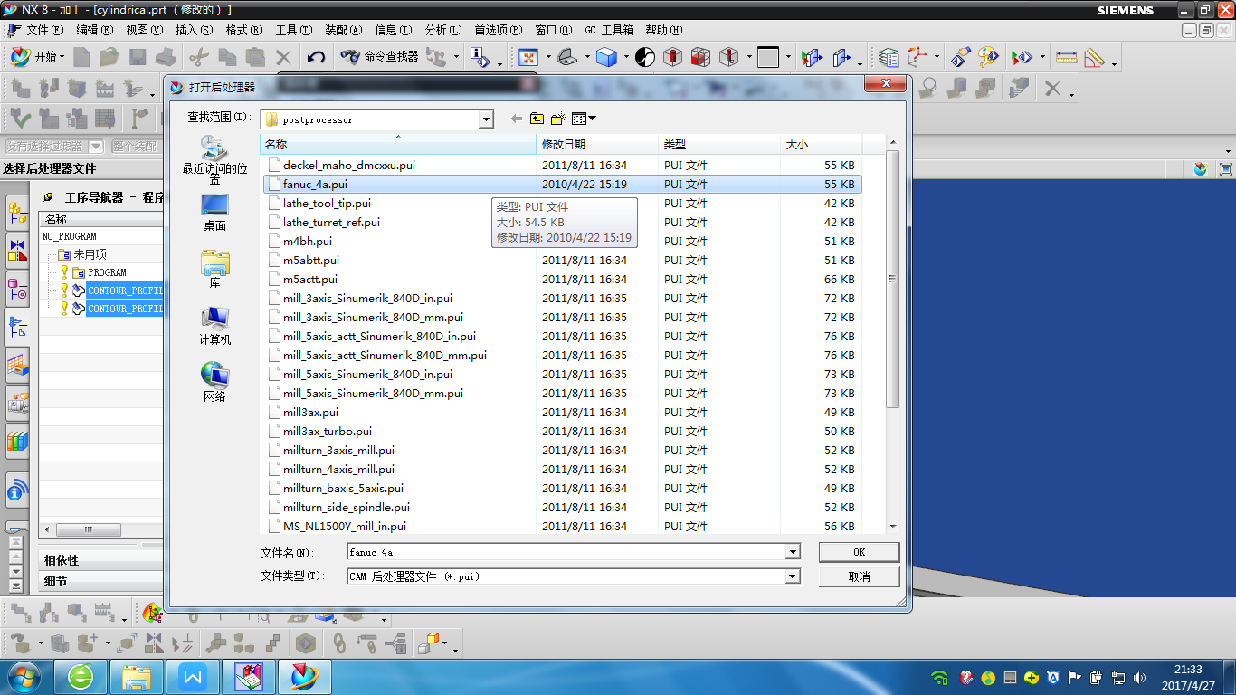Image resolution: width=1236 pixels, height=695 pixels.
Task: Open the library books sidebar tab
Action: [17, 440]
